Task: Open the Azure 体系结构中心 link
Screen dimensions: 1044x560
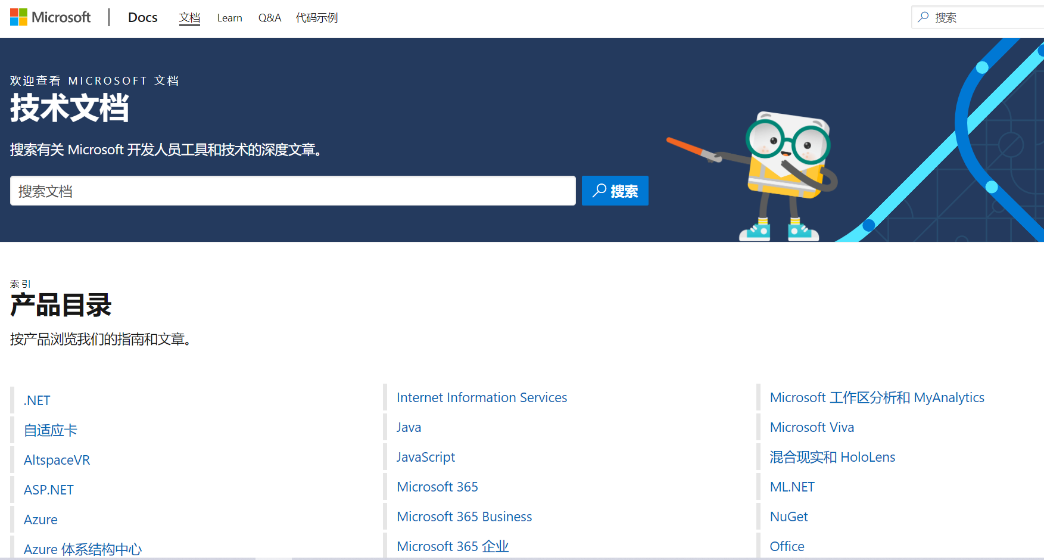Action: tap(83, 549)
